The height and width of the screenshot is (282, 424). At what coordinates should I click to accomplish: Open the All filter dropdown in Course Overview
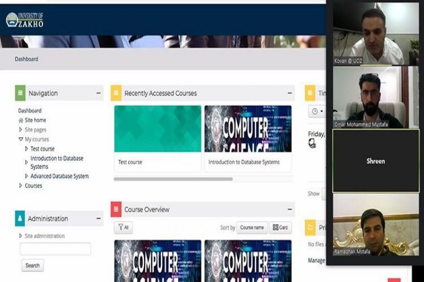coord(123,227)
